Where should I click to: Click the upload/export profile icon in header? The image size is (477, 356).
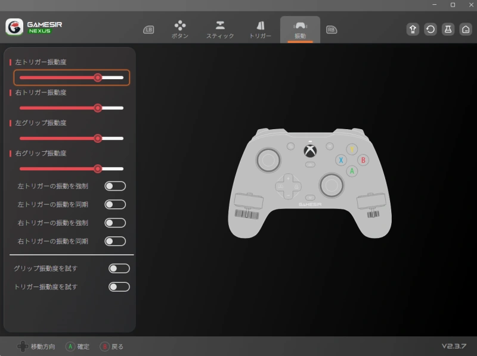point(413,29)
